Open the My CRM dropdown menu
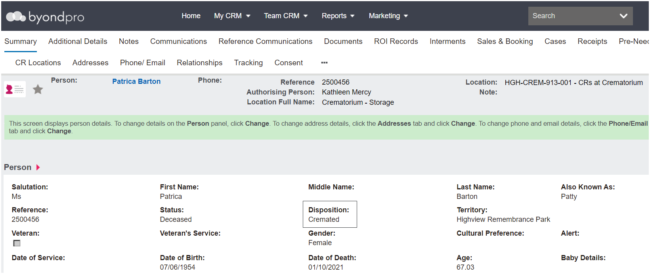The image size is (650, 274). point(232,16)
